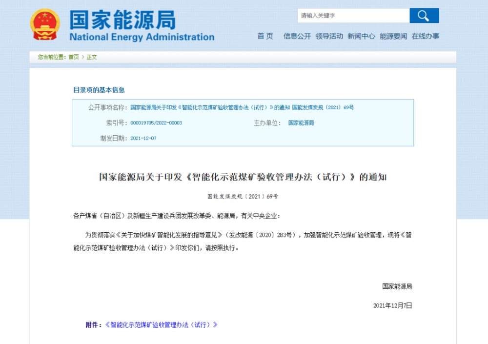Click the main notice headline

click(x=243, y=177)
